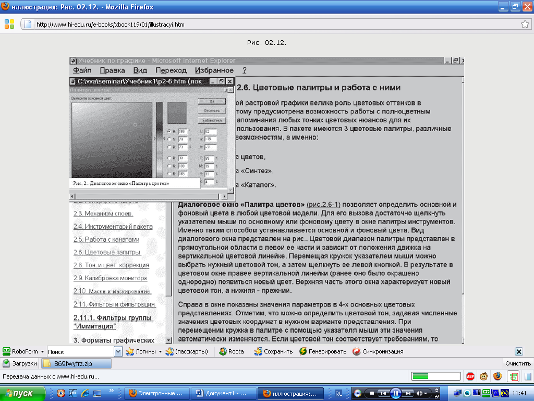Click the next track button

click(x=408, y=394)
